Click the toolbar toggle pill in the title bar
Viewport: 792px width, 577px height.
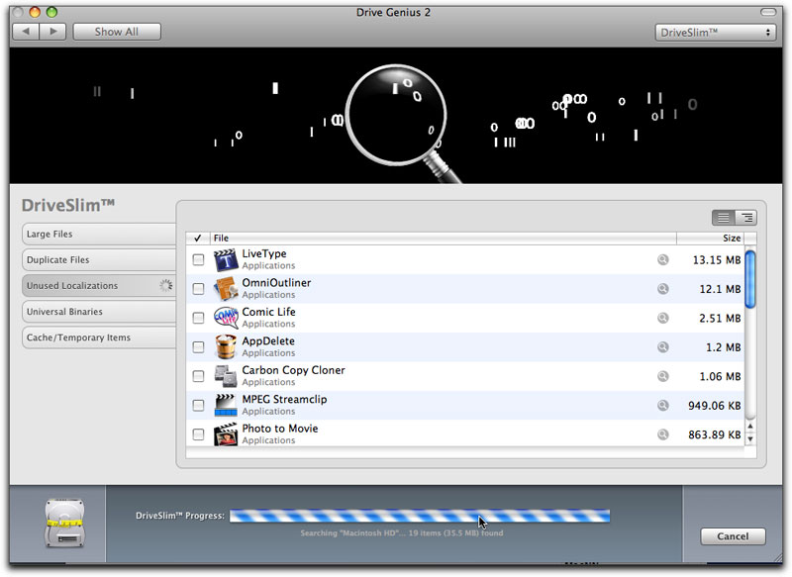coord(768,12)
